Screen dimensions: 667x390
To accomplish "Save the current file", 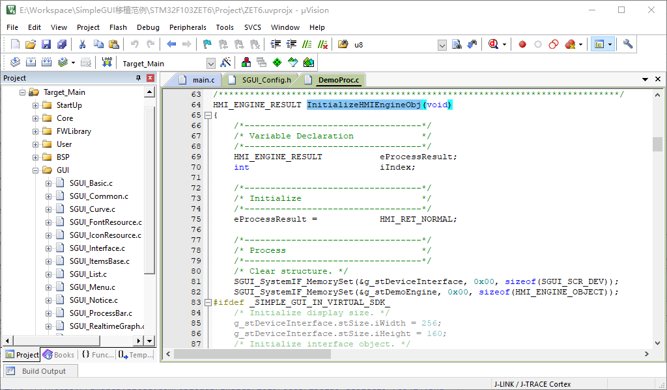I will tap(46, 44).
